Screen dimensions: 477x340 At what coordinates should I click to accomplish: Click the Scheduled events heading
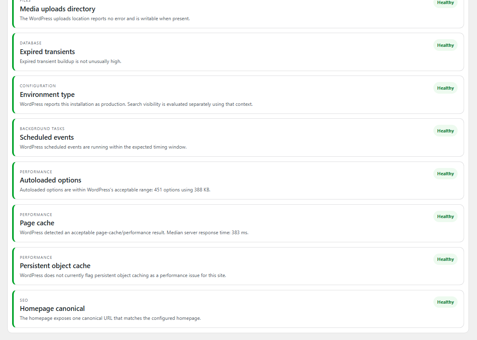(47, 137)
